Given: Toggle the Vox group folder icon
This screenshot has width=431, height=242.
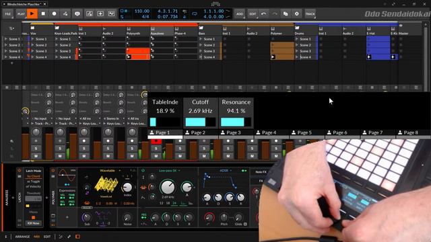Looking at the screenshot, I should 33,28.
